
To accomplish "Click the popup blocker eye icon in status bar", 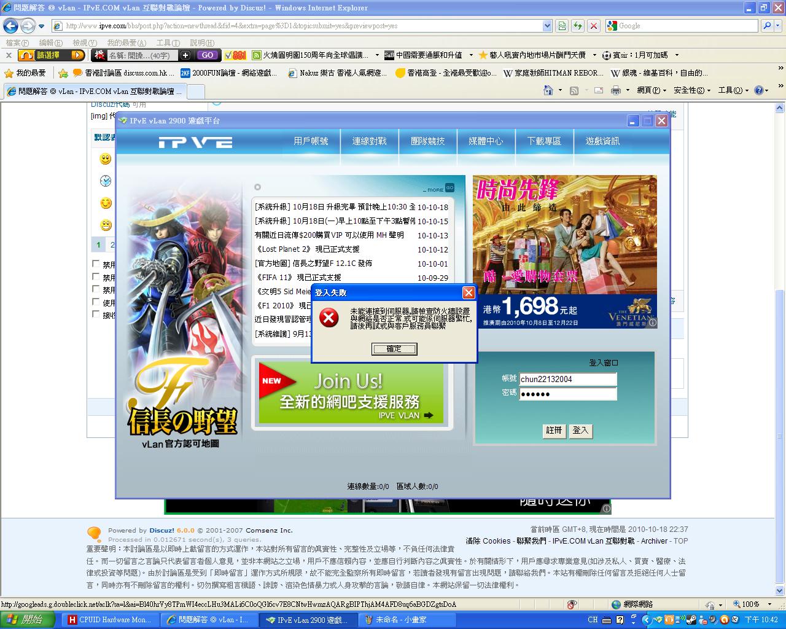I will coord(572,604).
